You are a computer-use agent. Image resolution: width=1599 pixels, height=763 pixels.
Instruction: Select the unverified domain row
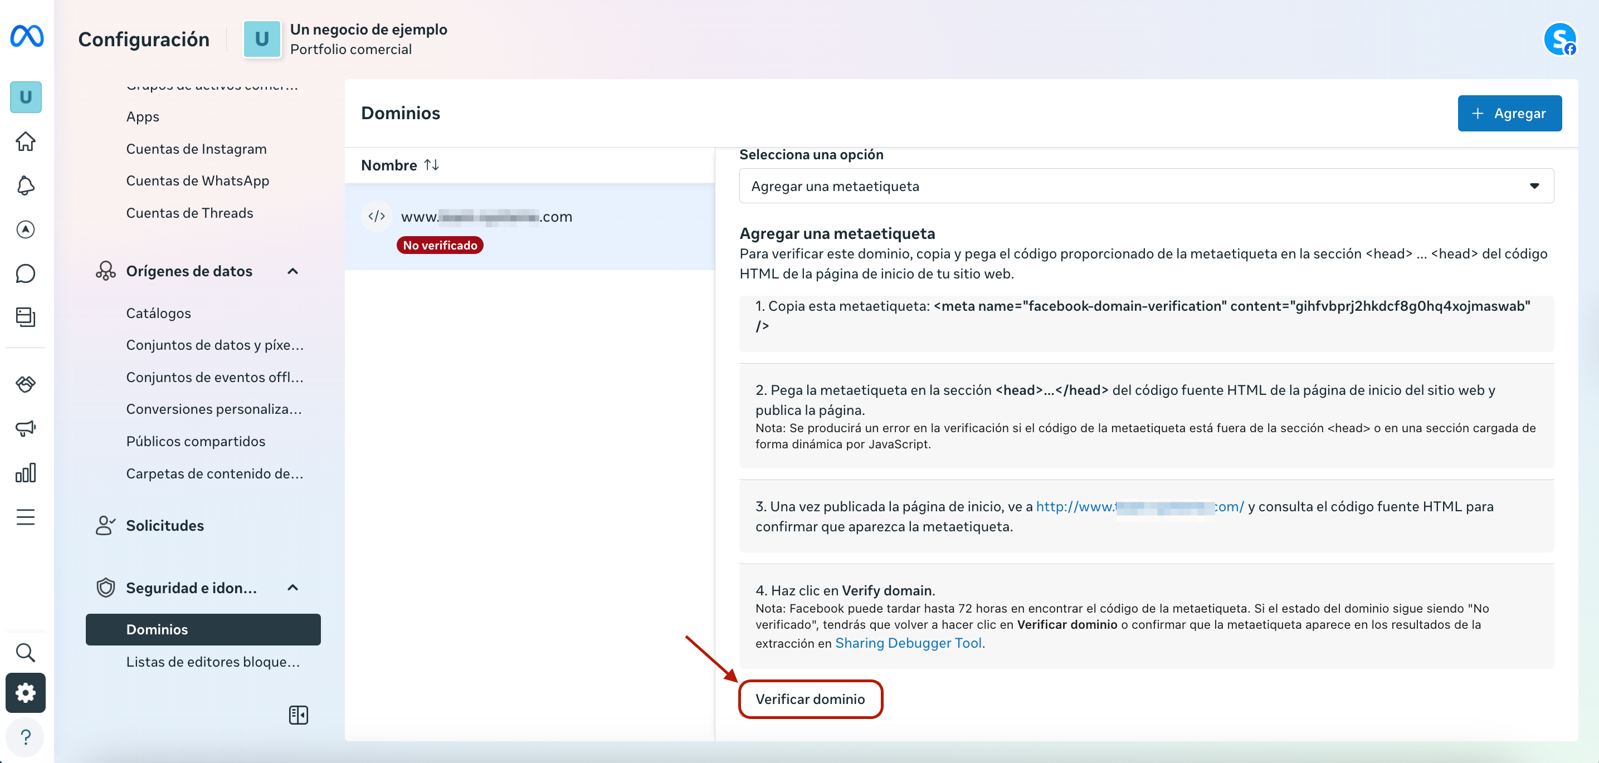[529, 227]
